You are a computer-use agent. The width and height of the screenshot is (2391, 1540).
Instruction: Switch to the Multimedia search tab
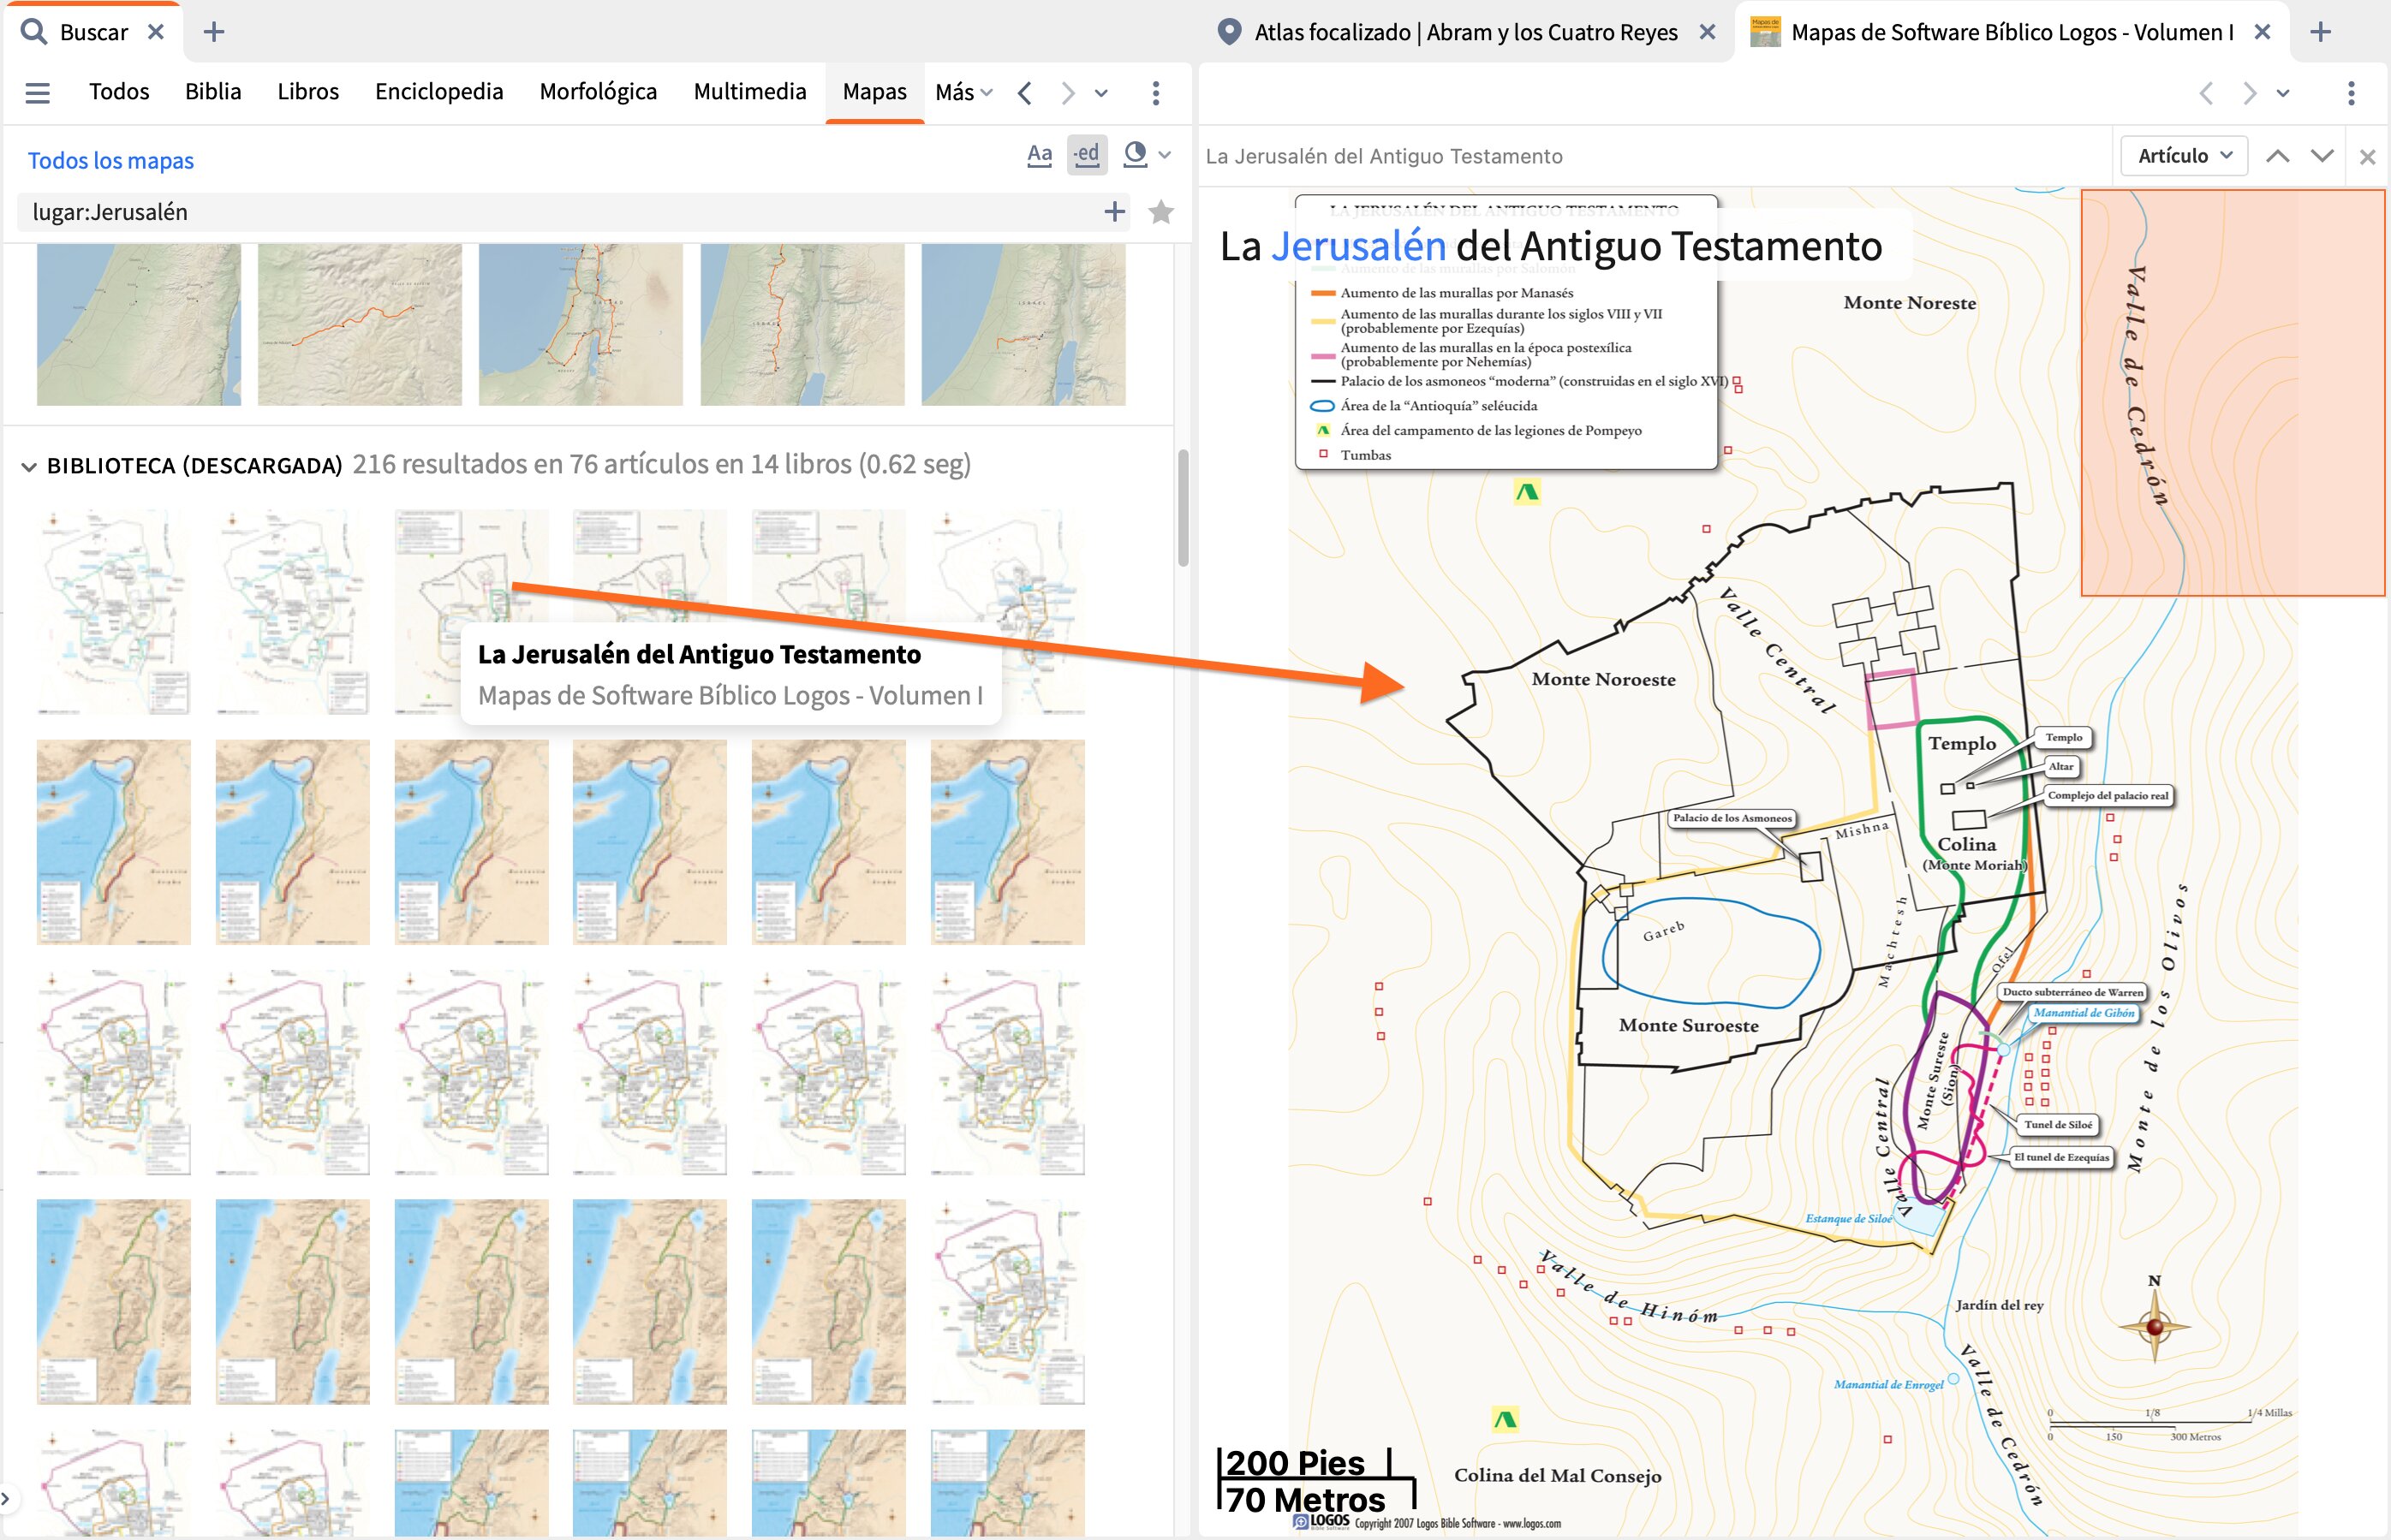[750, 92]
